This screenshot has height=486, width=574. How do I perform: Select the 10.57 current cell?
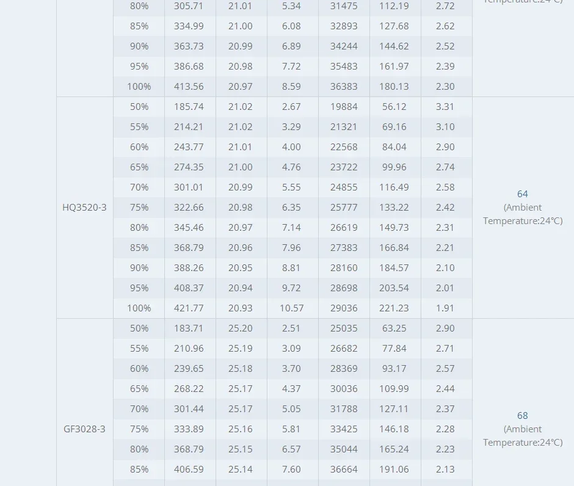292,308
